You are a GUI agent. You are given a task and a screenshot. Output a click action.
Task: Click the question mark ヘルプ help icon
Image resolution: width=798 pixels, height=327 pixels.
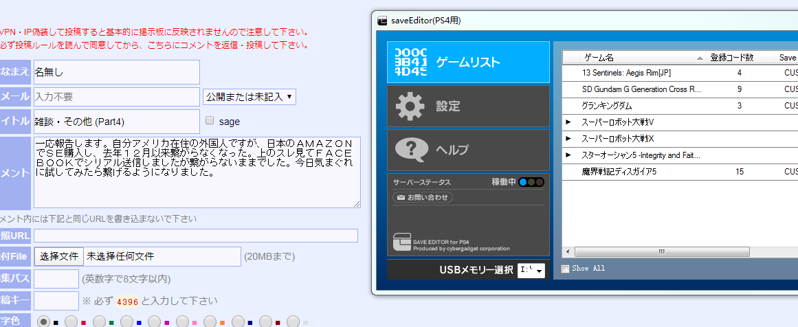click(x=410, y=150)
